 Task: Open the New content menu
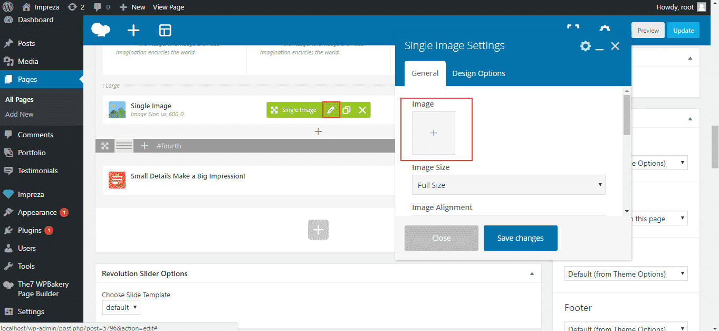132,7
